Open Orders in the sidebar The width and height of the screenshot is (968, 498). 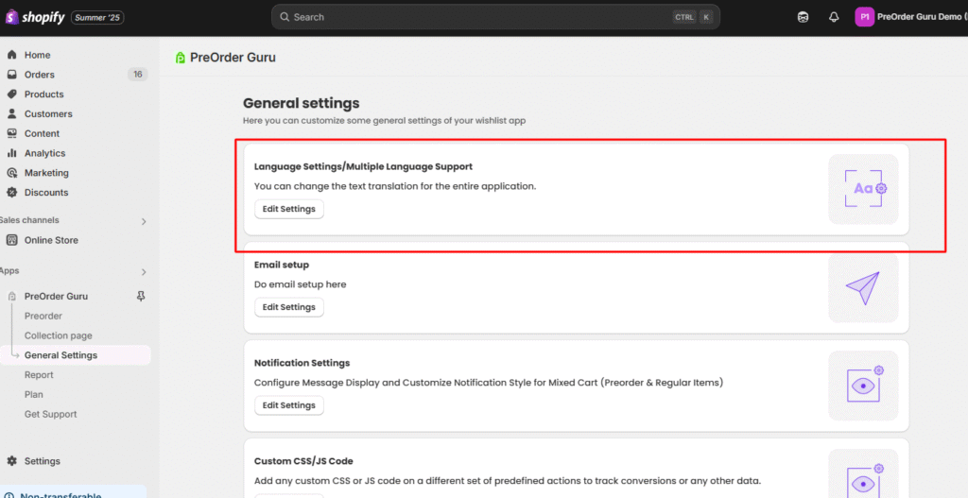(x=40, y=75)
